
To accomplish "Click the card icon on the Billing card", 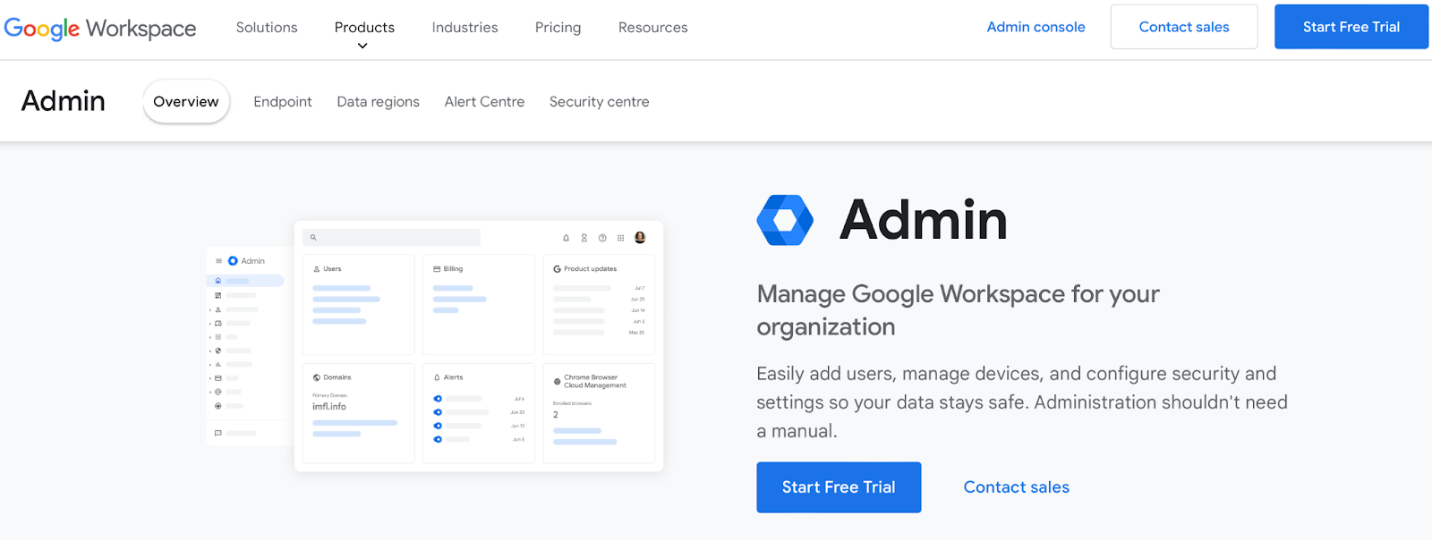I will (437, 268).
